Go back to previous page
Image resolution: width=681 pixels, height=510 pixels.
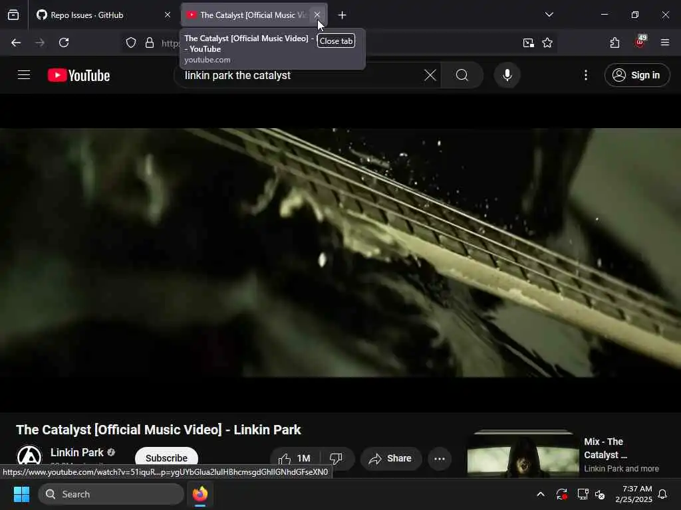(16, 42)
